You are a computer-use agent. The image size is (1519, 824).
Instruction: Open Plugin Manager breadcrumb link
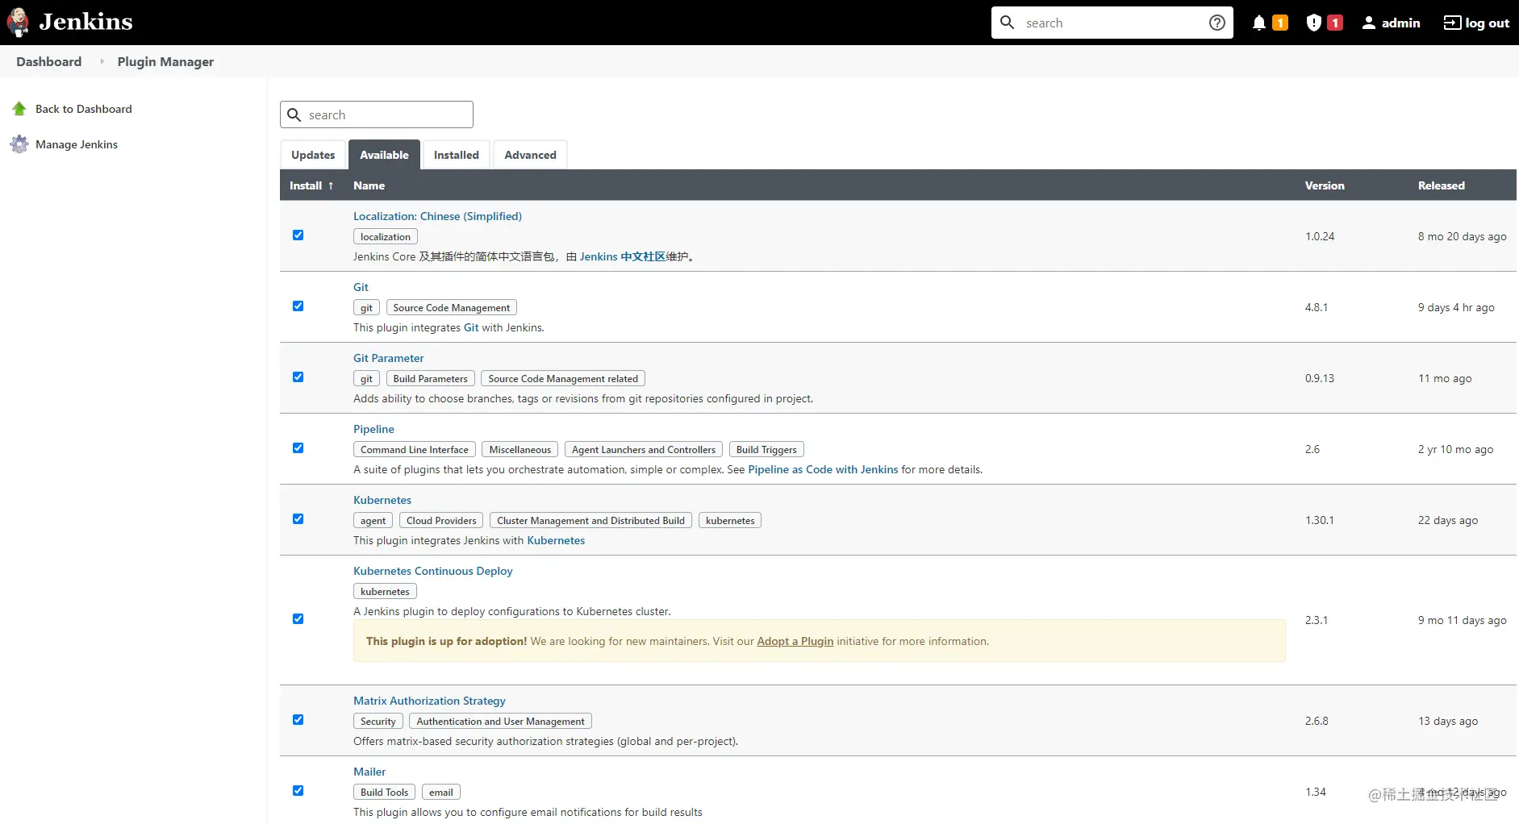tap(165, 61)
